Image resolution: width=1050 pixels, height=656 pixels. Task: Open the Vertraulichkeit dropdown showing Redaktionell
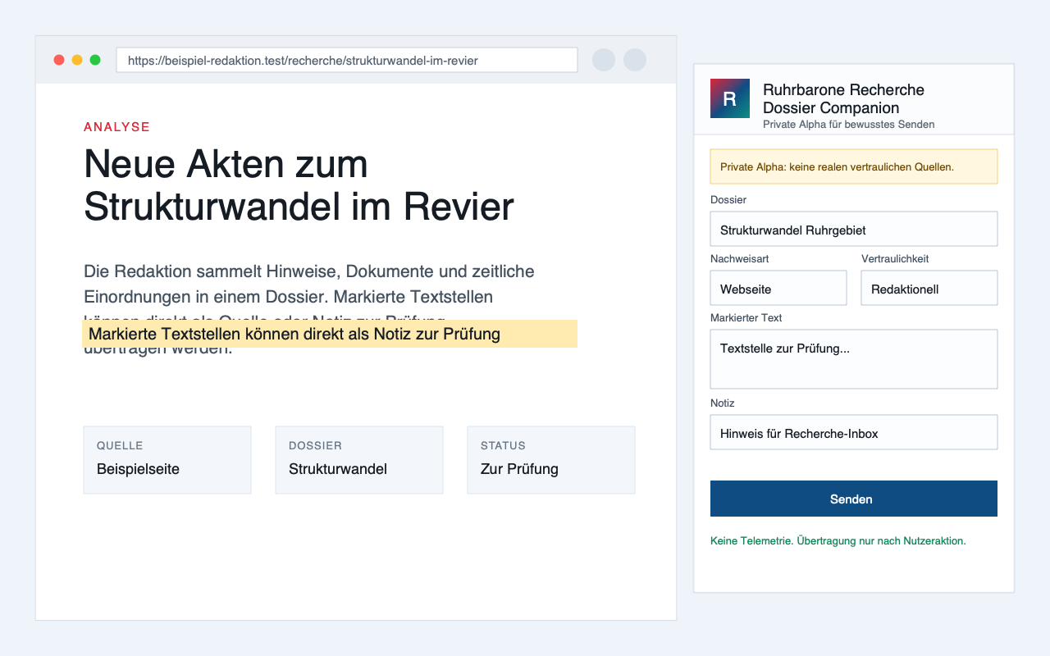point(929,288)
